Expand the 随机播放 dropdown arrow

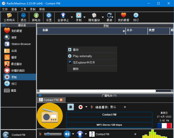tap(103, 17)
